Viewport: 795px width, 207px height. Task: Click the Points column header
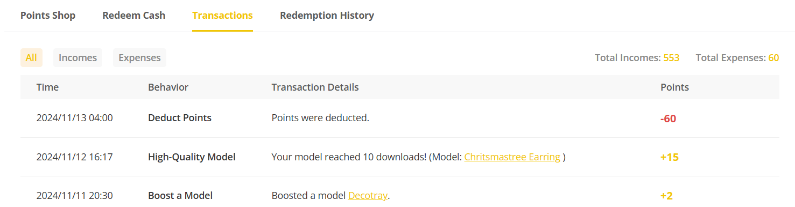674,87
